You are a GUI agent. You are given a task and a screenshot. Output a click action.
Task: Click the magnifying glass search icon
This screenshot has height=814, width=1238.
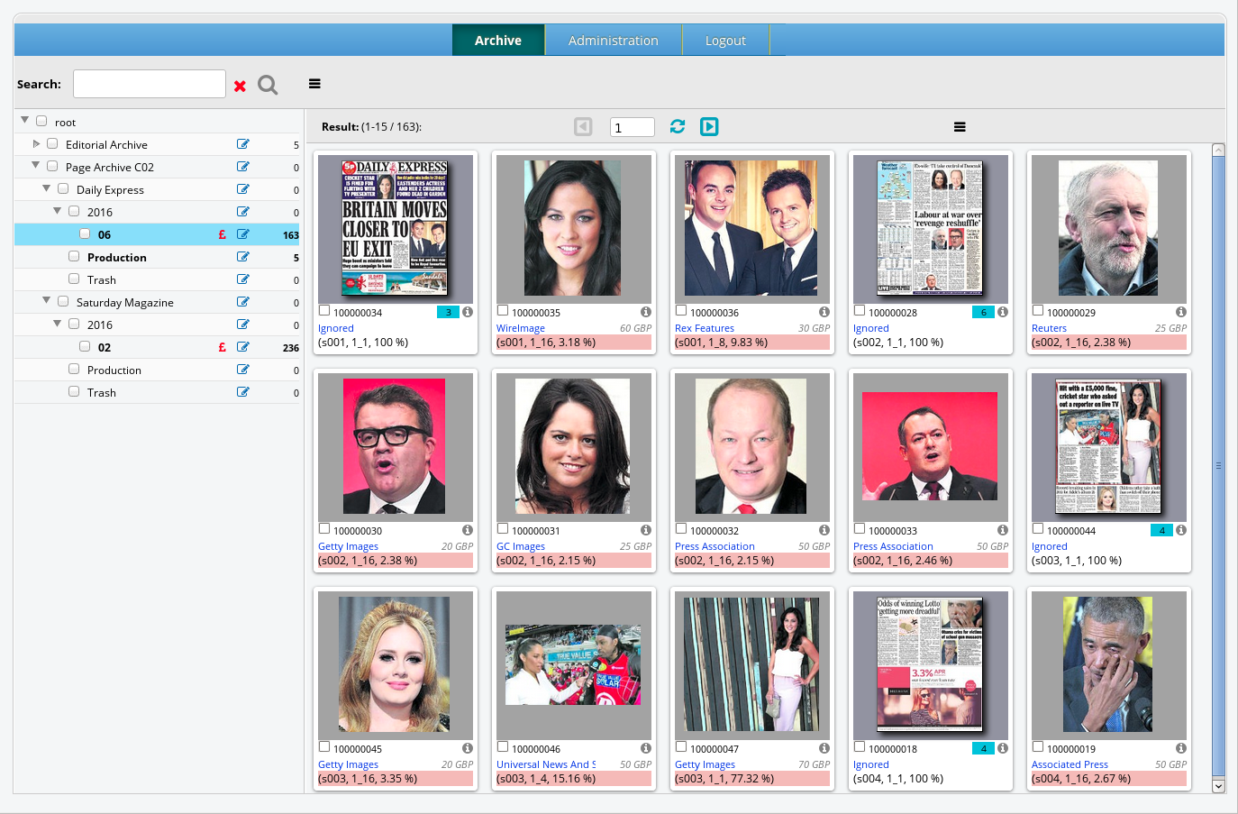pos(268,85)
